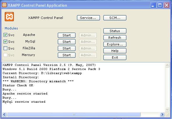Viewport: 172px width, 119px height.
Task: Open the Apache Admin button
Action: [88, 35]
